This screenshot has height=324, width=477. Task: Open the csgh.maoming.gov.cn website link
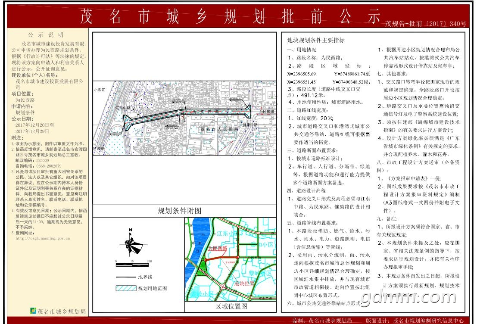point(43,238)
